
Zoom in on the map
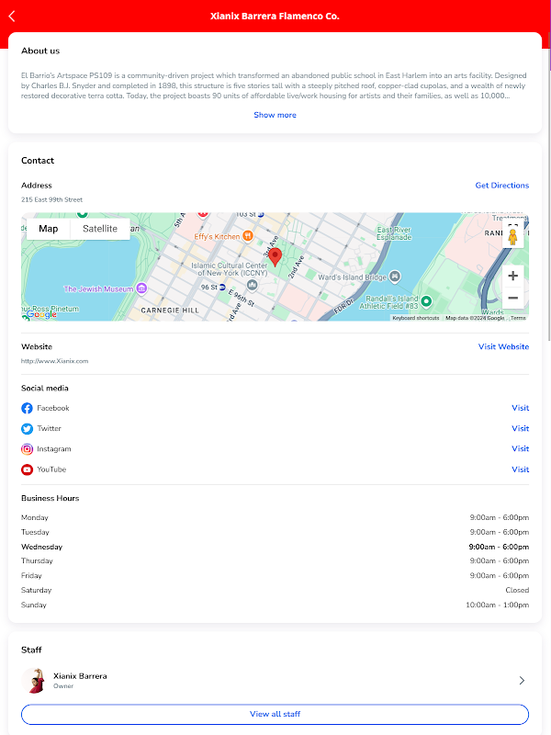coord(512,276)
